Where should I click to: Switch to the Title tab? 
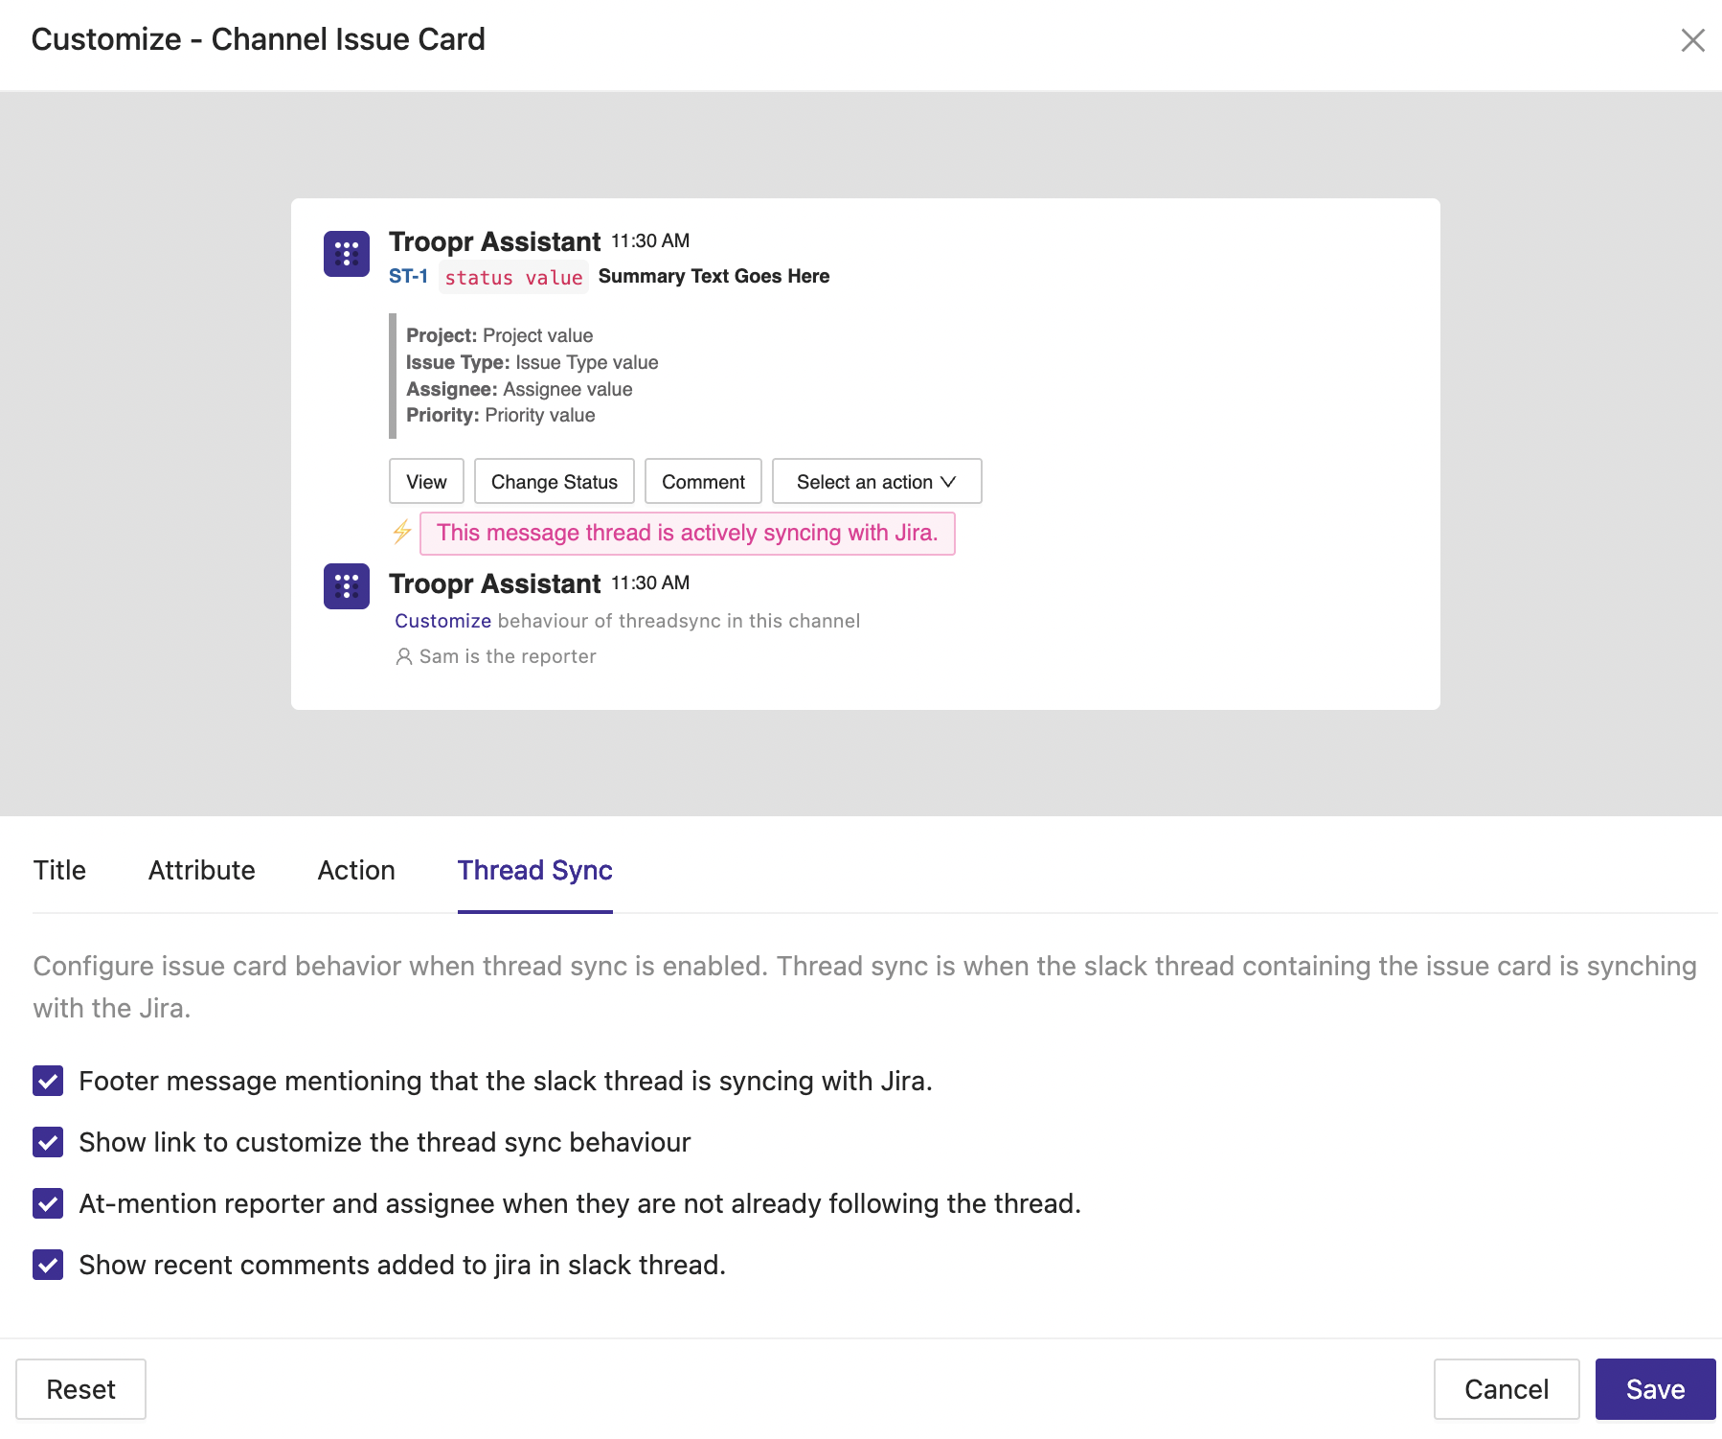[x=59, y=870]
